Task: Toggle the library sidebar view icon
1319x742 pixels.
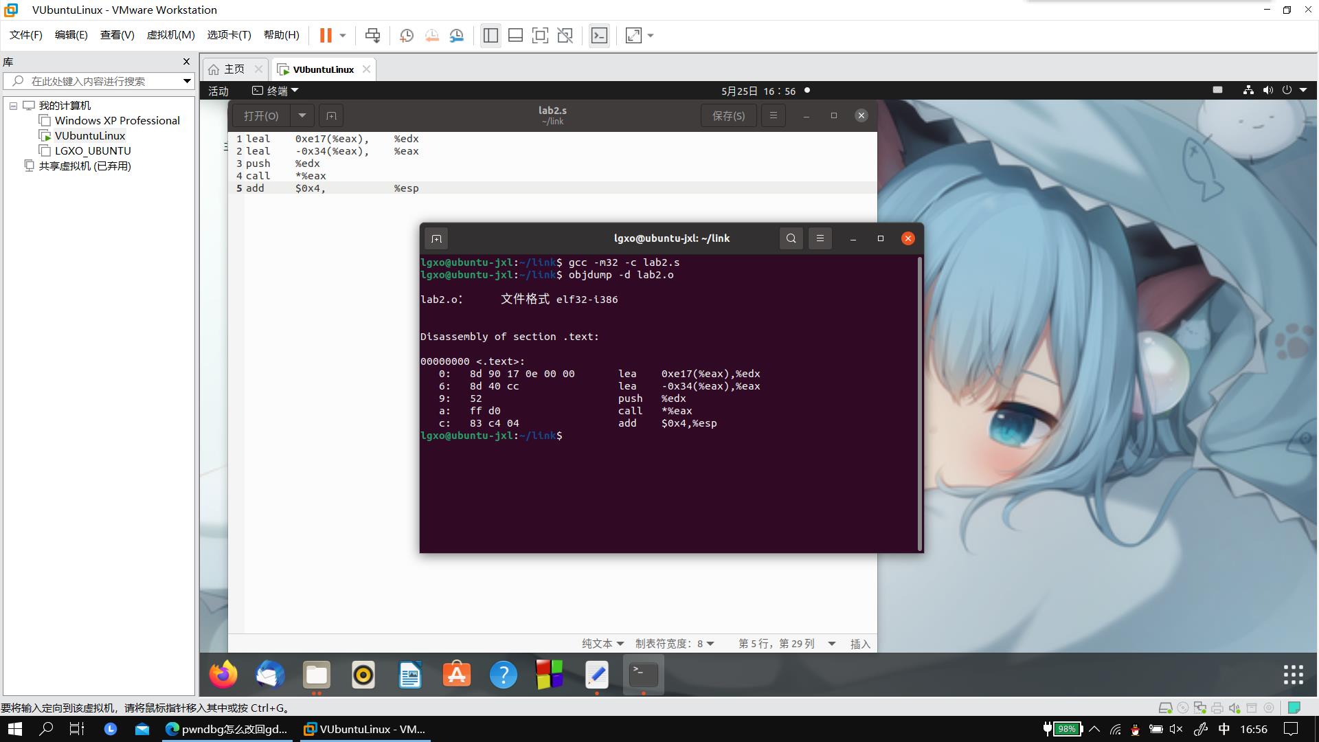Action: (491, 35)
